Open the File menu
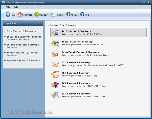 point(8,7)
